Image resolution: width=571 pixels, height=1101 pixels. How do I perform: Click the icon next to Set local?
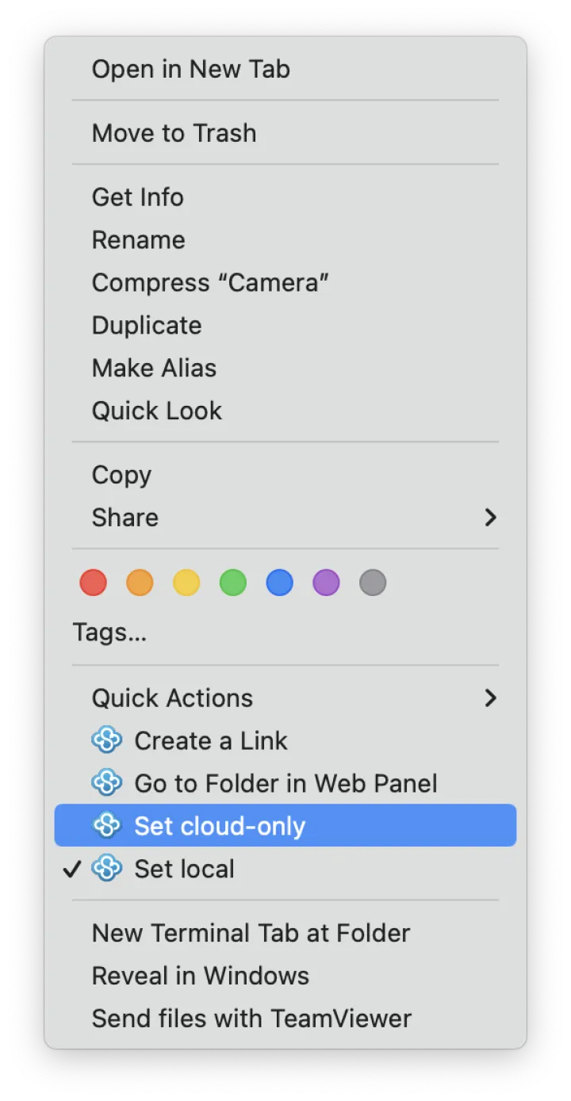(x=106, y=869)
